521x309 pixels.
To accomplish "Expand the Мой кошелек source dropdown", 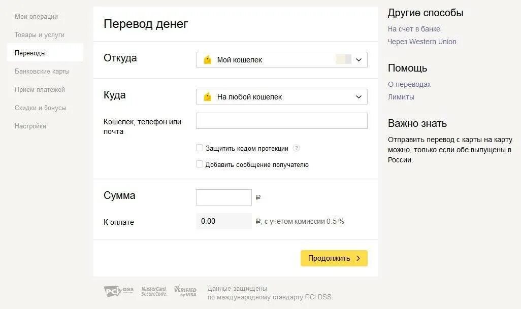I will click(359, 60).
